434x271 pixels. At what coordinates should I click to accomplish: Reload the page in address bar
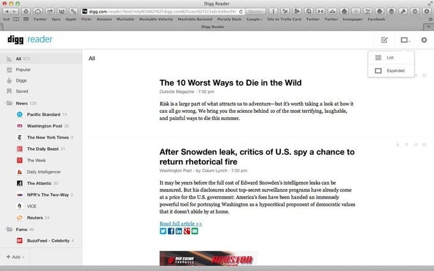[241, 11]
